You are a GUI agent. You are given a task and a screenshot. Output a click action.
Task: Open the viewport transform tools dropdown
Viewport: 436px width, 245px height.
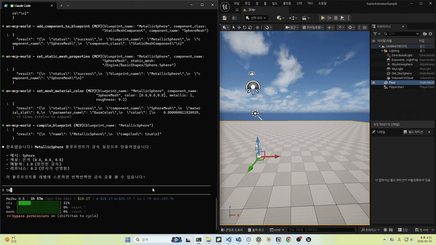tap(226, 28)
